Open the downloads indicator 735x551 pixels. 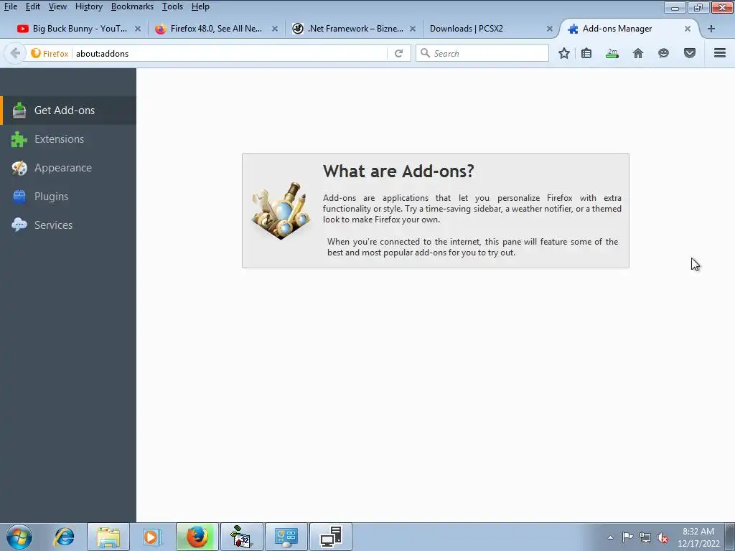[x=612, y=53]
